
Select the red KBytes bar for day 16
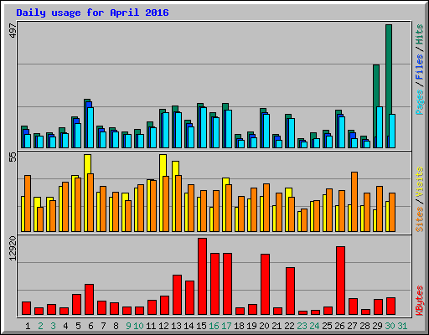pyautogui.click(x=215, y=284)
